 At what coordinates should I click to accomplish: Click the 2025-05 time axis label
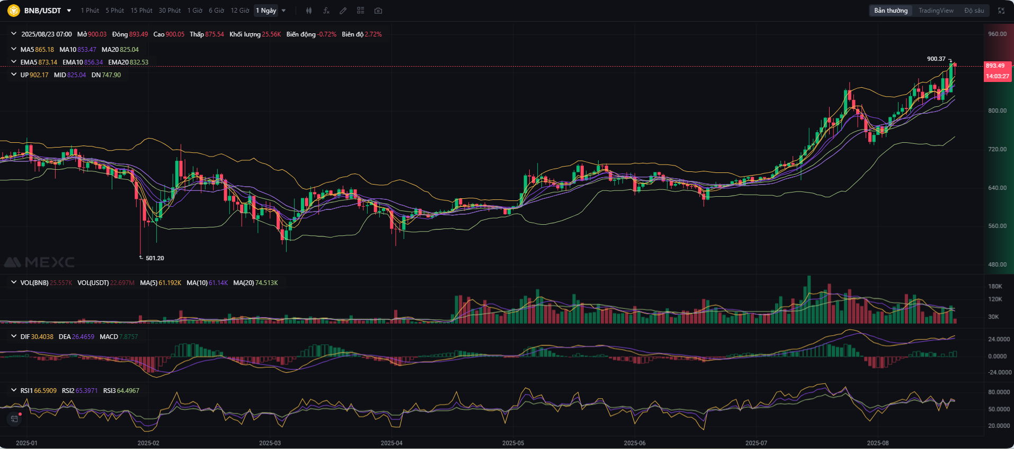coord(513,443)
